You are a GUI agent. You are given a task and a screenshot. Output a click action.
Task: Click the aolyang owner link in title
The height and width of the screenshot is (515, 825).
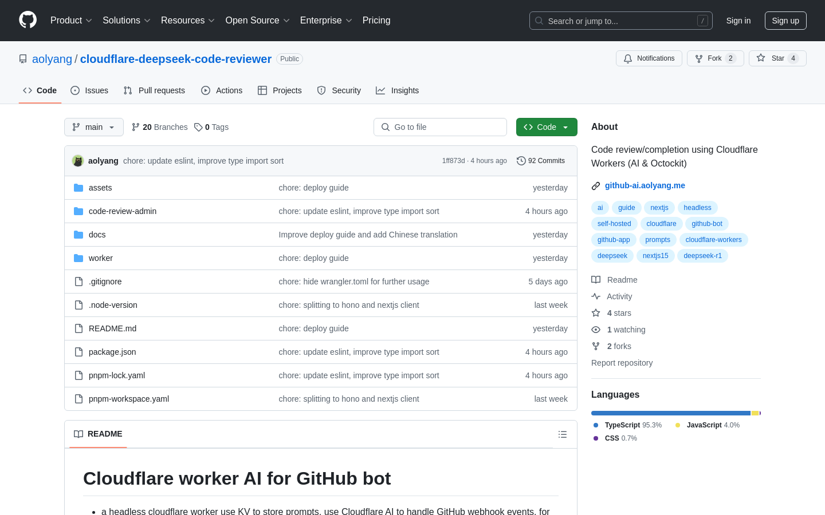click(x=52, y=59)
